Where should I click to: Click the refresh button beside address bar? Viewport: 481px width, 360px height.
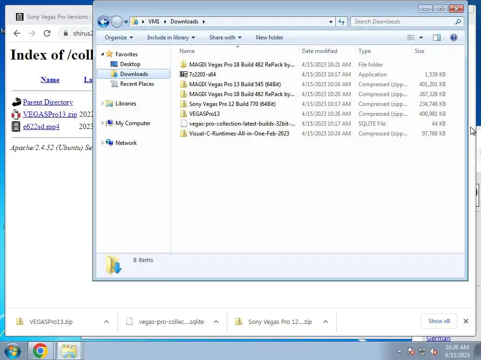coord(341,22)
